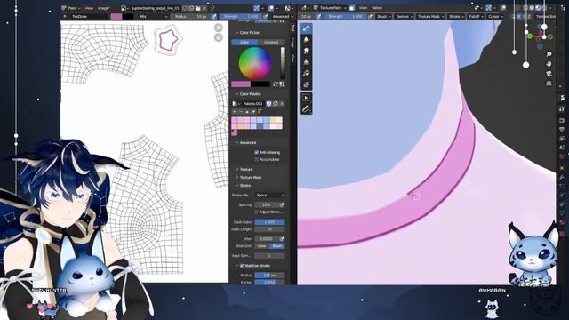Toggle Anti-Aliasing checkbox
Screen dimensions: 569x320
(257, 152)
